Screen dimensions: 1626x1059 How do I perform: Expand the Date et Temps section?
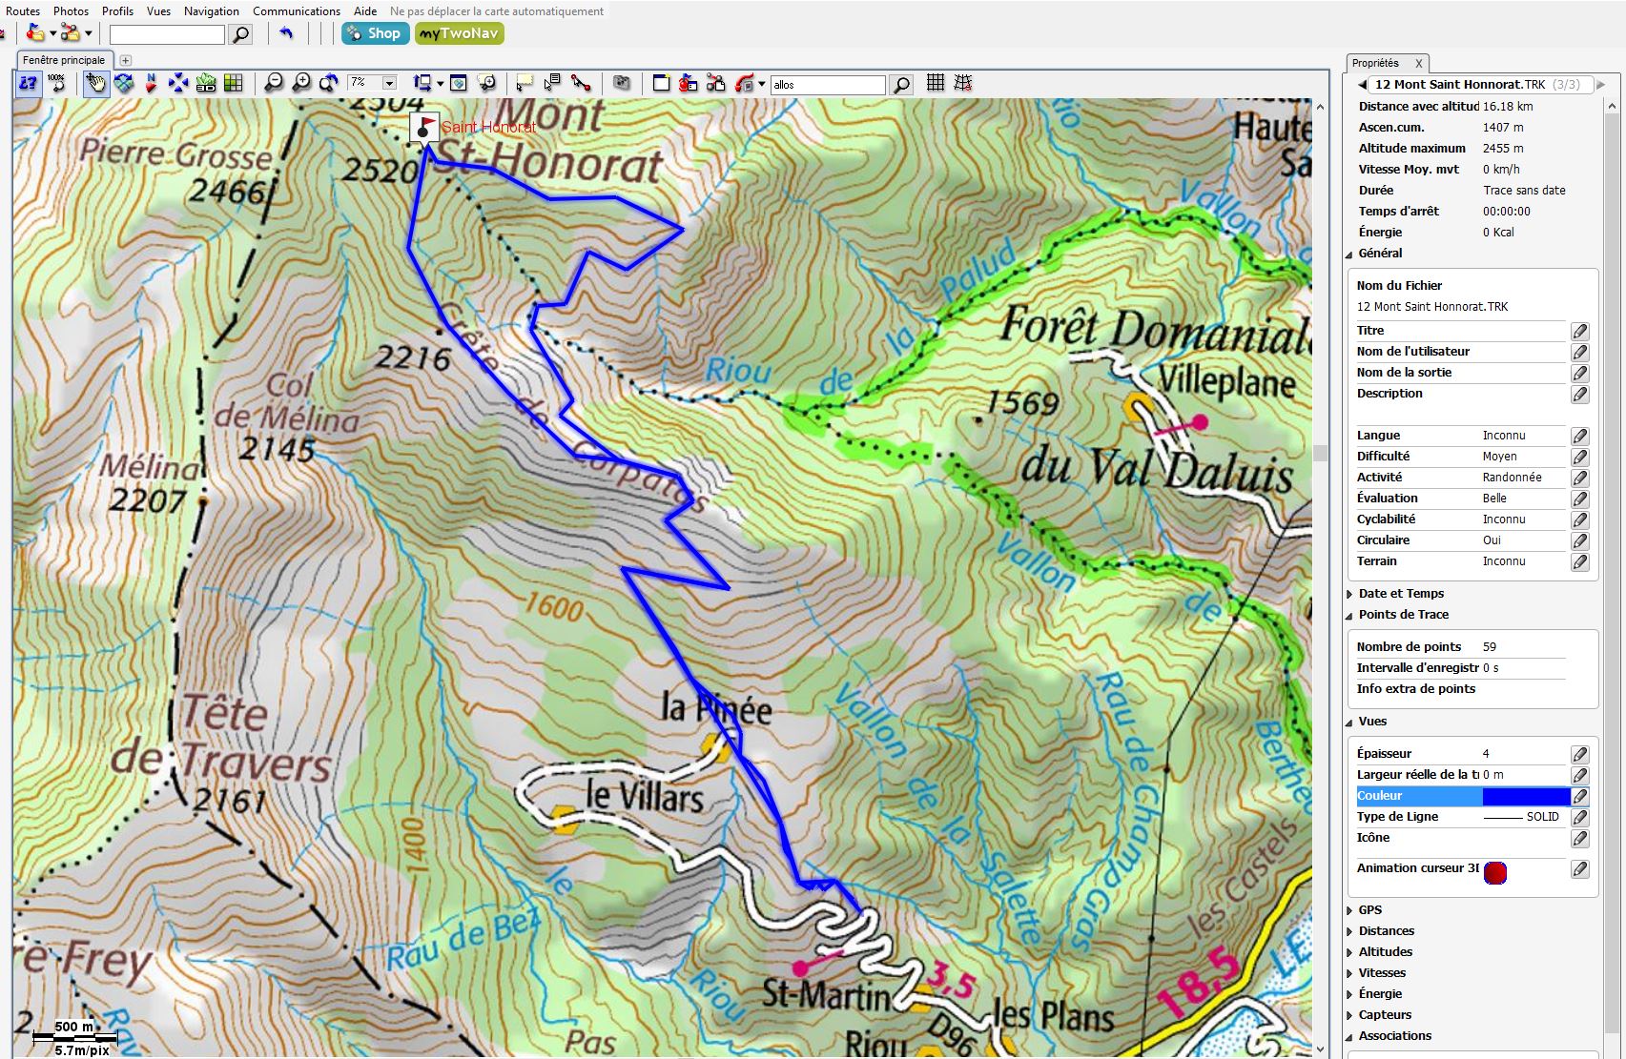coord(1400,594)
